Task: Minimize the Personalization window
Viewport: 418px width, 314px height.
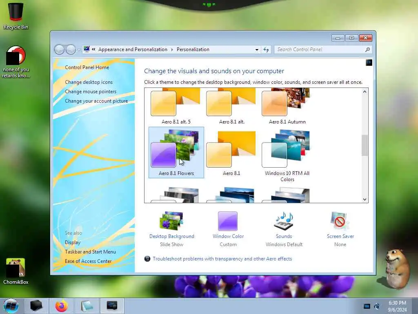Action: (338, 38)
